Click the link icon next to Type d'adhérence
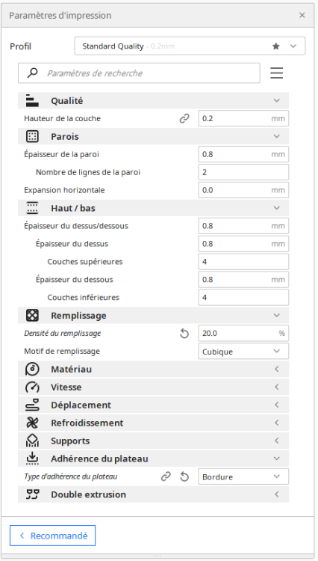 point(166,476)
